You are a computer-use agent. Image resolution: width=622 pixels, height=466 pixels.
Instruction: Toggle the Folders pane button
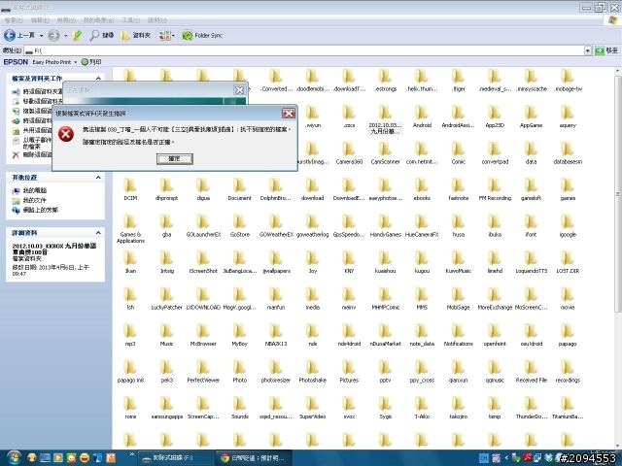[136, 35]
